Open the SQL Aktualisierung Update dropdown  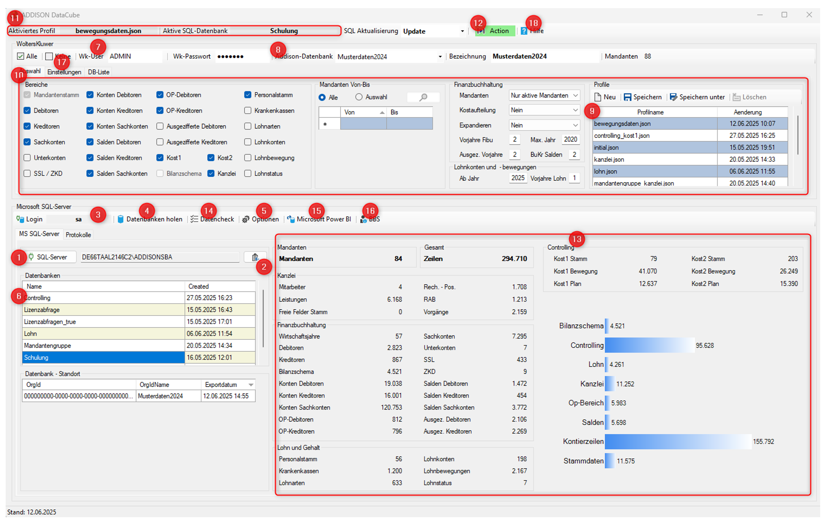462,31
